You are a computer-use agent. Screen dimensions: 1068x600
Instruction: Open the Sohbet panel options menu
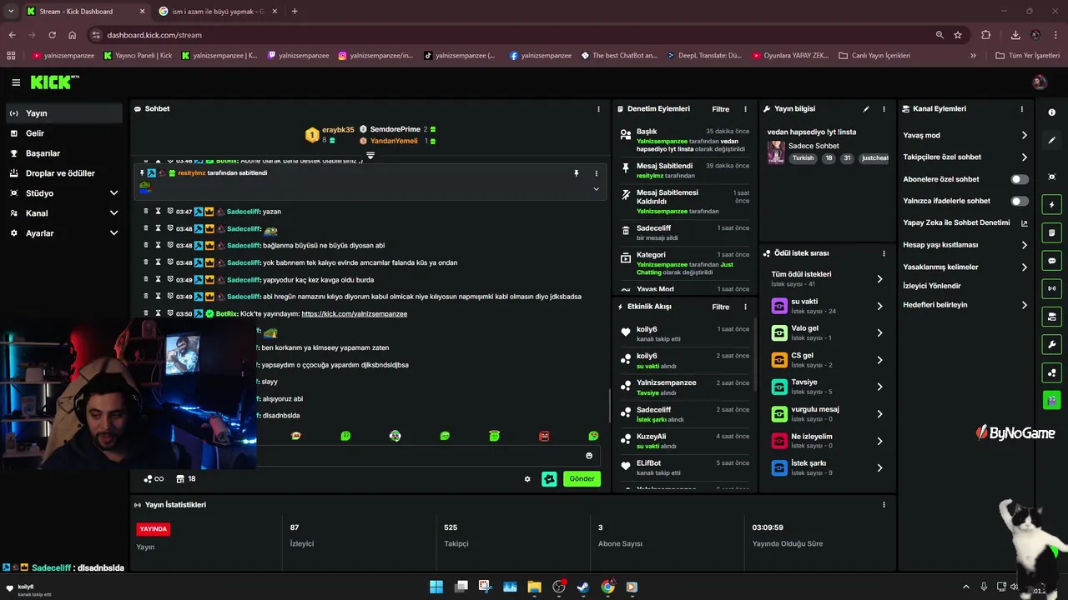pyautogui.click(x=598, y=109)
